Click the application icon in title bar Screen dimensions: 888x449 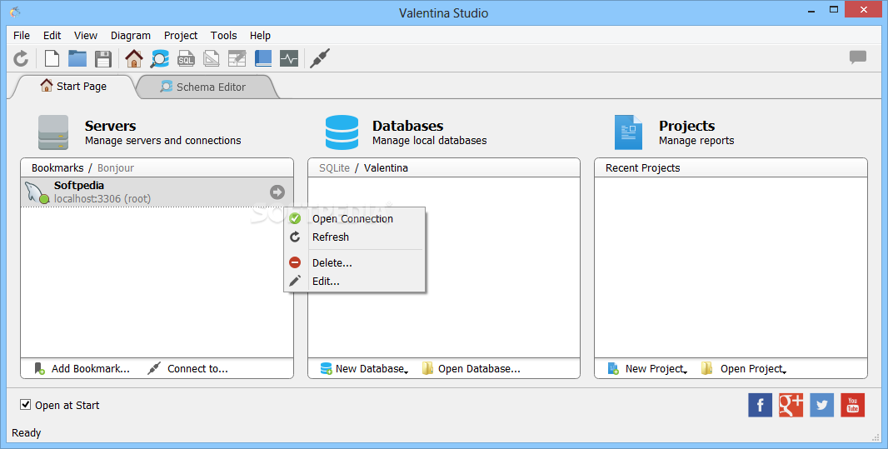click(x=15, y=12)
